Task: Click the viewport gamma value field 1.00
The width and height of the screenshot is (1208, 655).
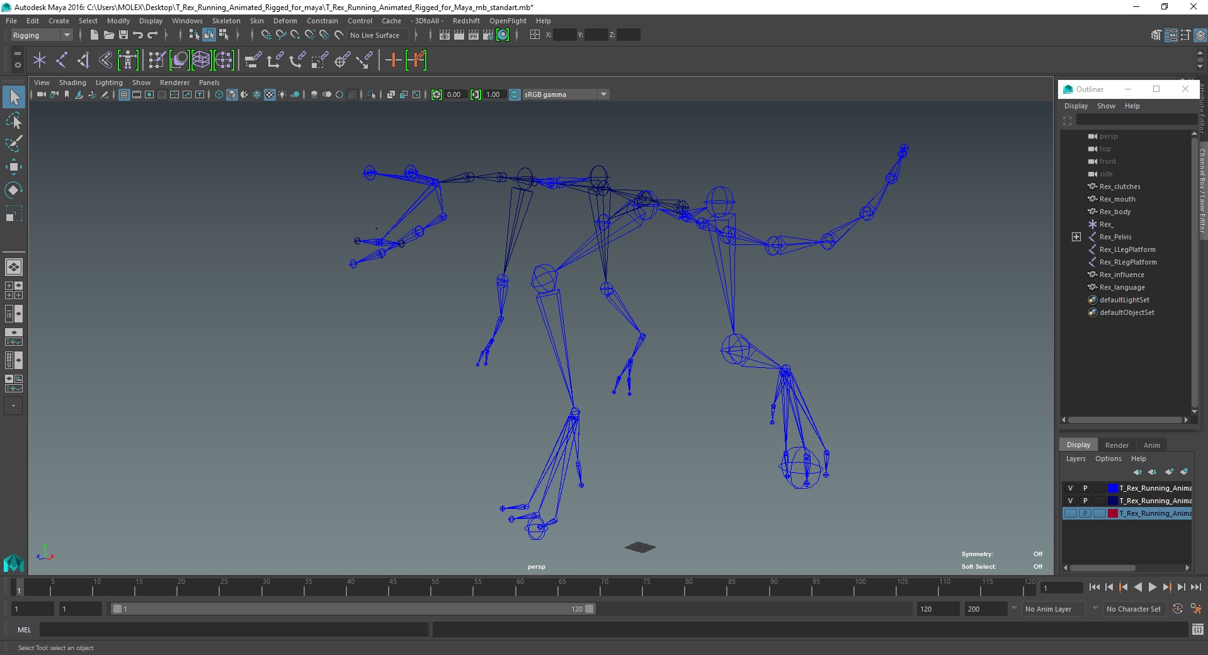Action: point(494,94)
